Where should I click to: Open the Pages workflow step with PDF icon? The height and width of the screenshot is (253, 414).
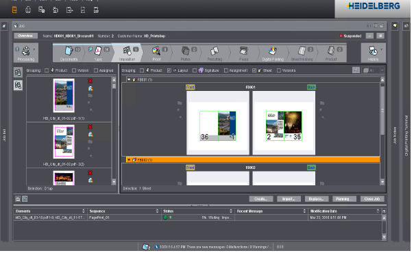point(98,53)
